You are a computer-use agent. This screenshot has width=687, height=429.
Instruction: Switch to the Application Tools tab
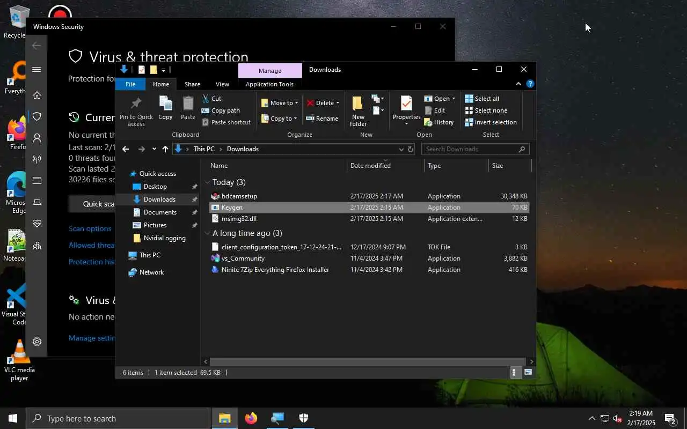click(x=269, y=84)
